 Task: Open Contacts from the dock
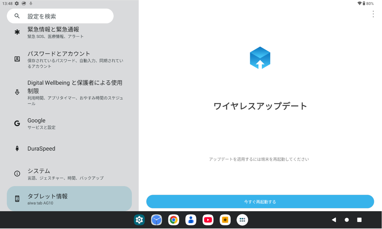[x=191, y=220]
